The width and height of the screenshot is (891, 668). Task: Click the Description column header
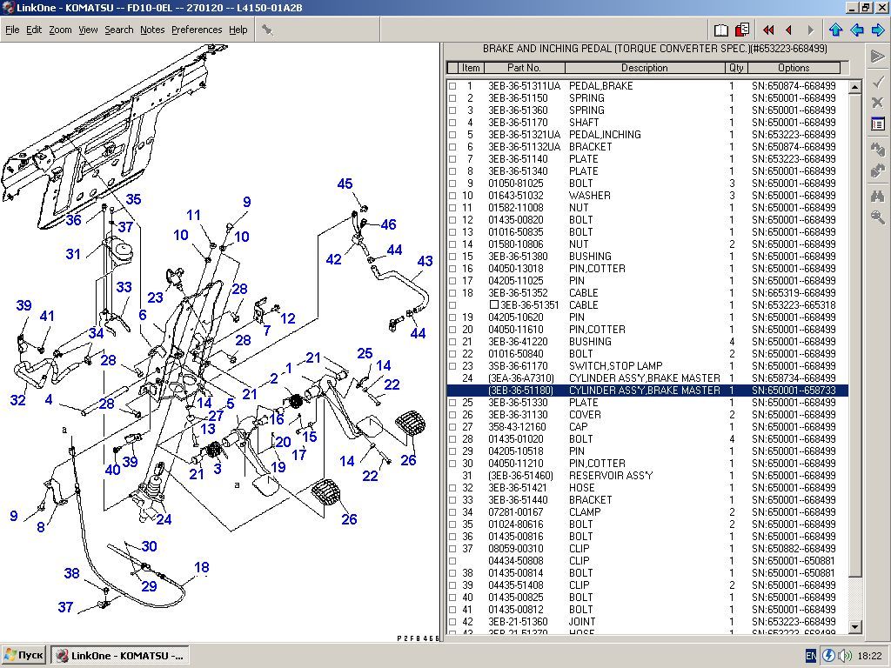click(645, 68)
